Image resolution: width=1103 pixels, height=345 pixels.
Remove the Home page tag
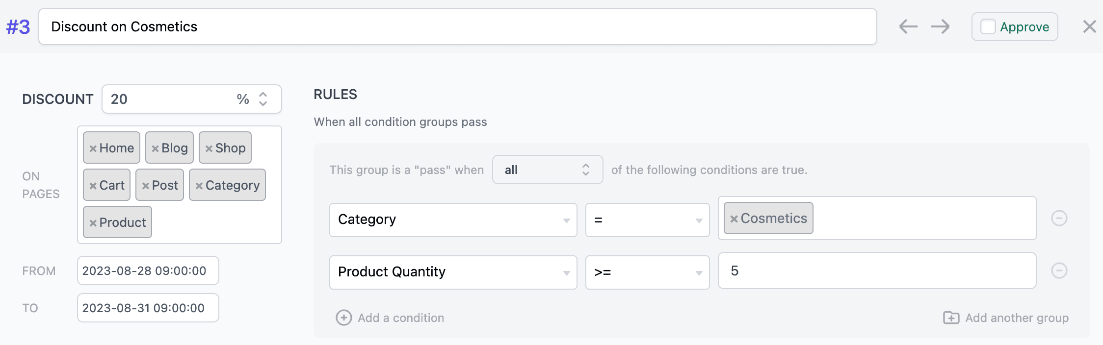point(93,148)
